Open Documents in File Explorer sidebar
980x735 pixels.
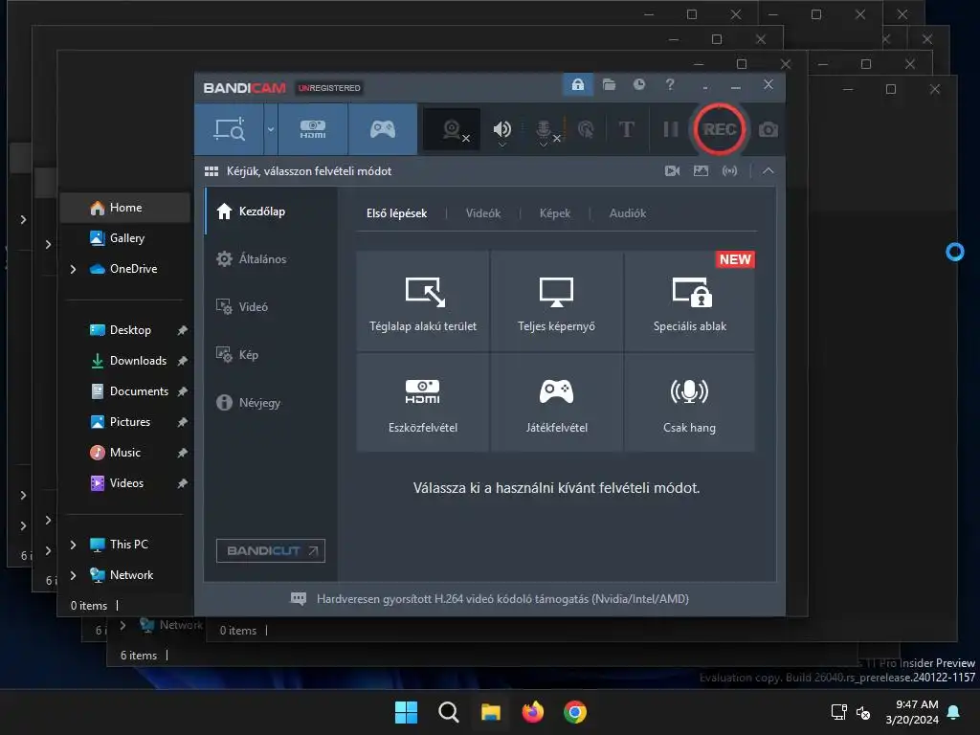pos(139,391)
